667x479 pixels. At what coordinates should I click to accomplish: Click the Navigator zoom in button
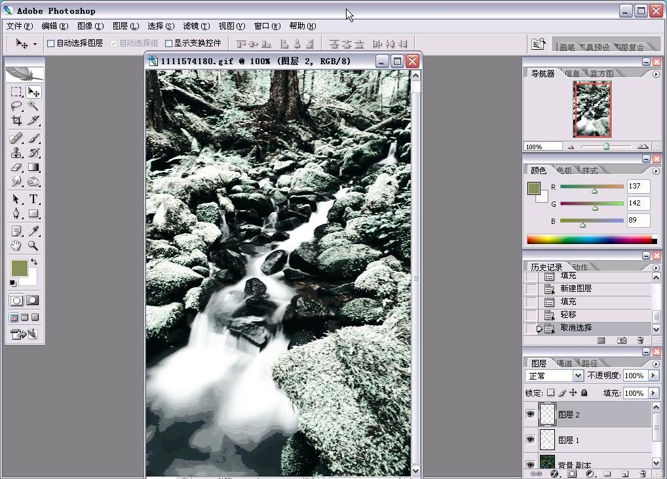643,147
